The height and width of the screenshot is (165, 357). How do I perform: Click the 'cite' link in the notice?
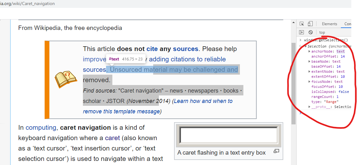coord(152,49)
